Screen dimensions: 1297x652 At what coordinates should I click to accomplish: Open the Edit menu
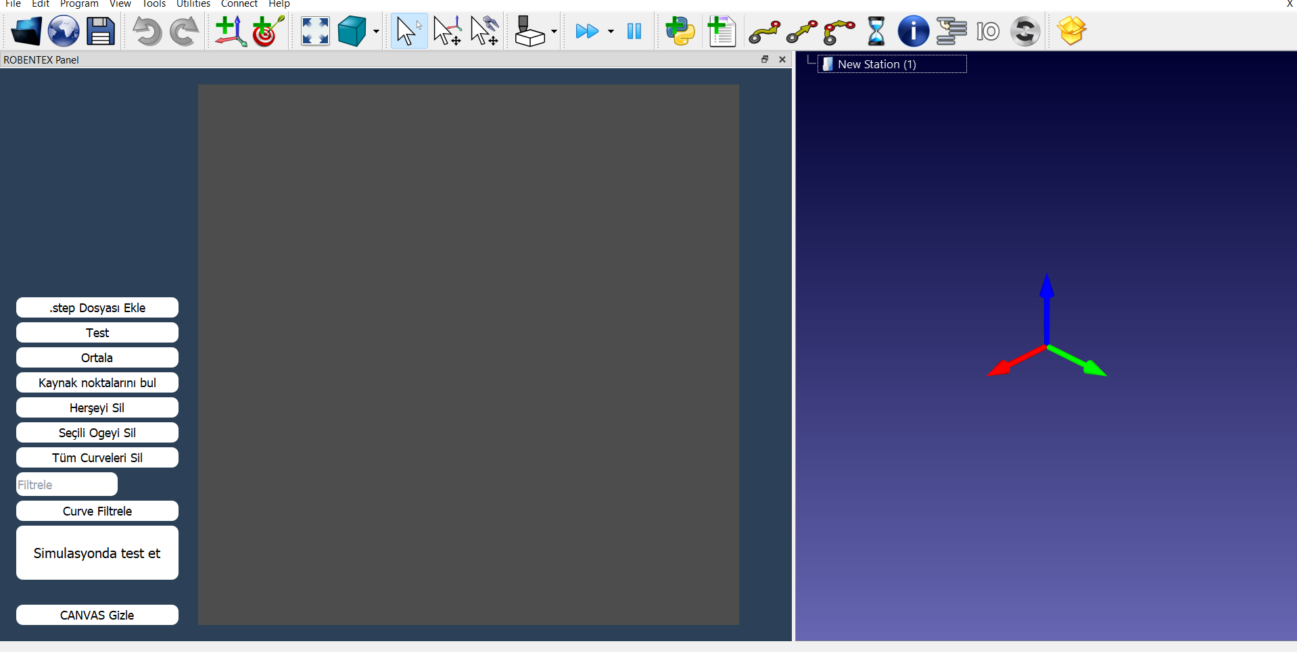pyautogui.click(x=41, y=3)
